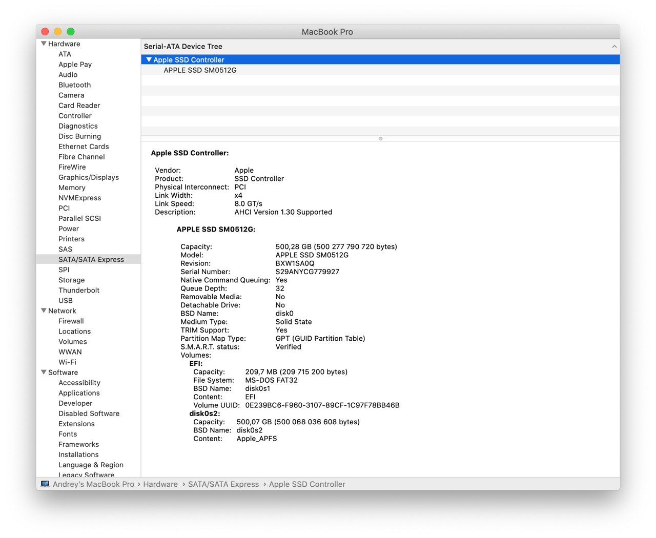The width and height of the screenshot is (656, 538).
Task: Select APPLE SSD SM0512G device row
Action: [x=380, y=70]
